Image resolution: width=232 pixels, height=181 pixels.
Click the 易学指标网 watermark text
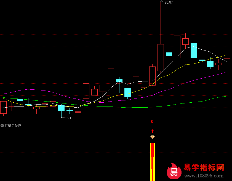204,167
